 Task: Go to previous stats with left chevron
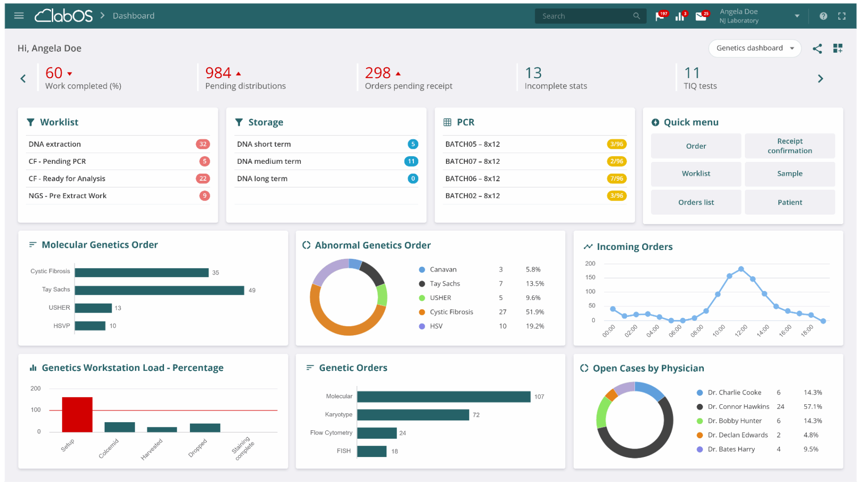point(23,79)
